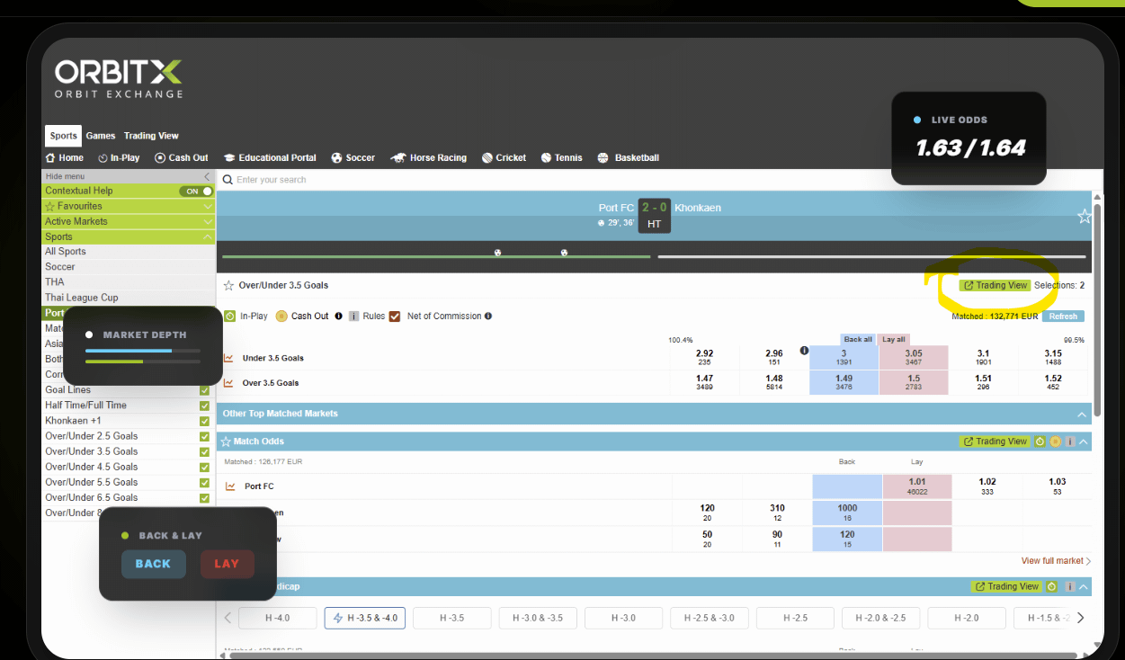This screenshot has height=660, width=1125.
Task: Click the Cash Out coin icon in market bar
Action: pos(281,316)
